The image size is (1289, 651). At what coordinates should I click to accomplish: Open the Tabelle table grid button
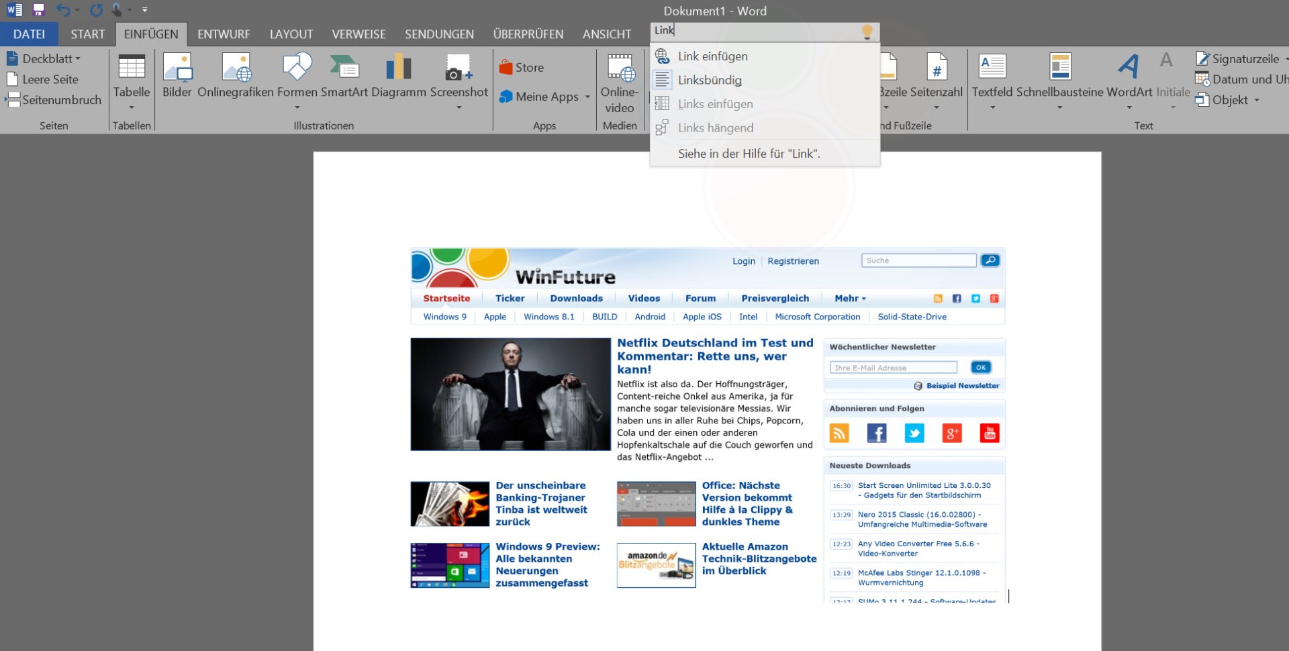(x=132, y=81)
